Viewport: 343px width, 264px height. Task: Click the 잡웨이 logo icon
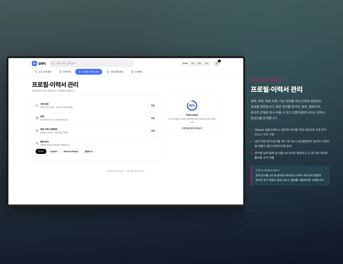(x=35, y=64)
